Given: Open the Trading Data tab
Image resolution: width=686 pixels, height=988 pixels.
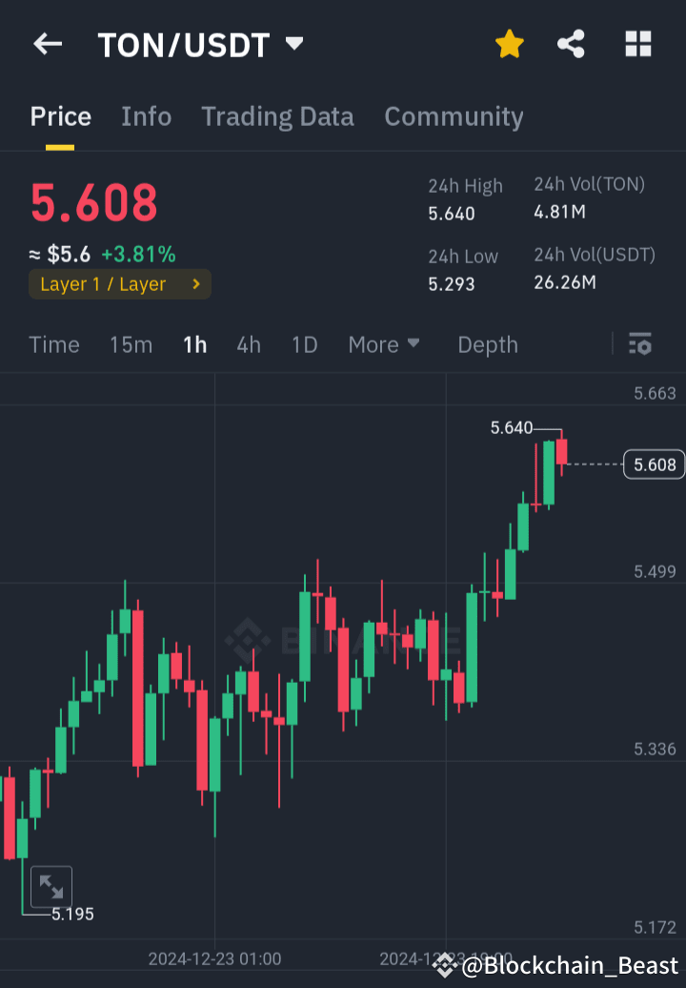Looking at the screenshot, I should tap(277, 116).
